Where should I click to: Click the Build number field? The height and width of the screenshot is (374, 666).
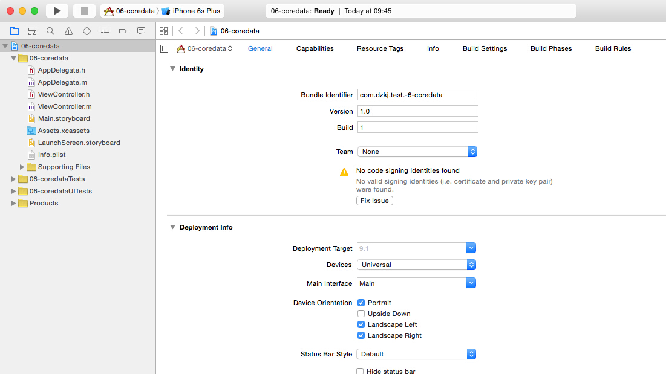tap(417, 127)
